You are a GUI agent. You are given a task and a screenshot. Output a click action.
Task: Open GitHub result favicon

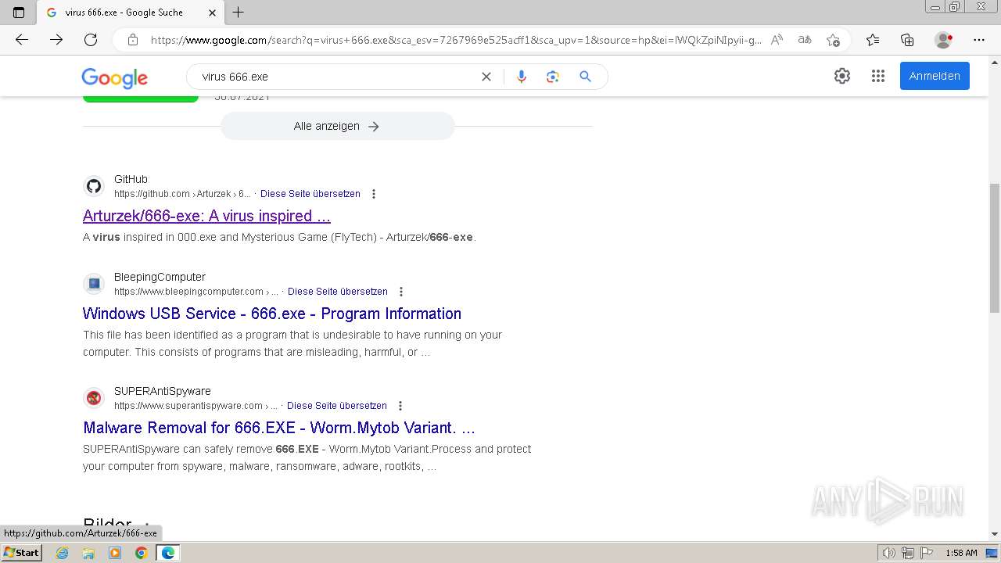click(94, 186)
